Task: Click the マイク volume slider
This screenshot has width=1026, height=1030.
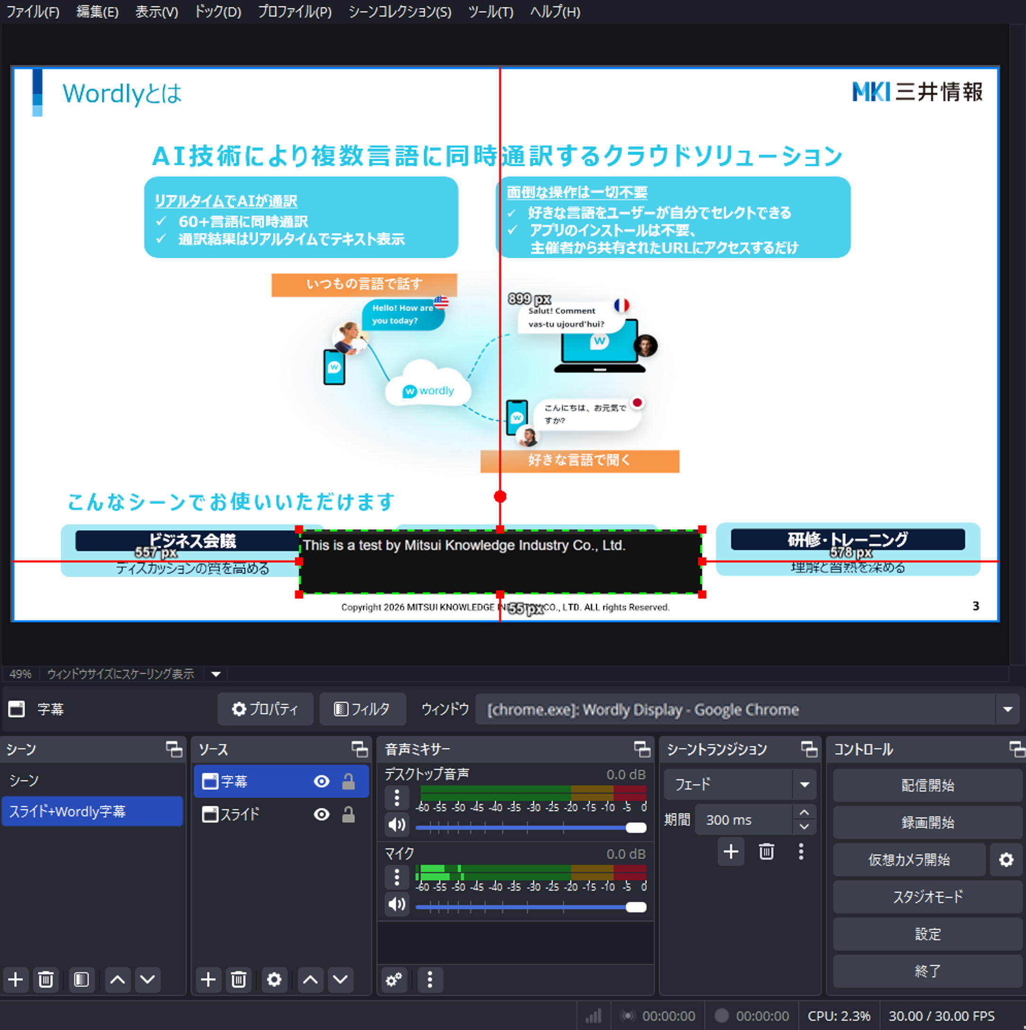Action: point(530,907)
